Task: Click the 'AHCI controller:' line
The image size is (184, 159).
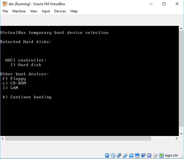Action: coord(26,60)
